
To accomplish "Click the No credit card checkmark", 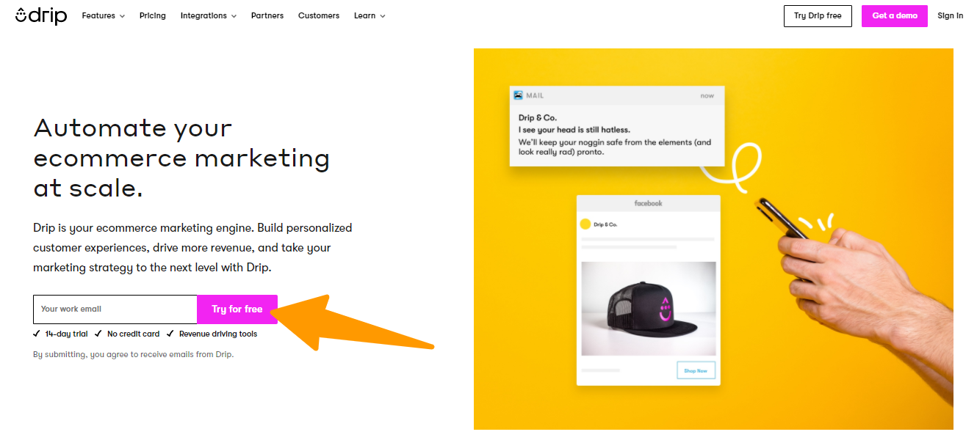I will 98,334.
